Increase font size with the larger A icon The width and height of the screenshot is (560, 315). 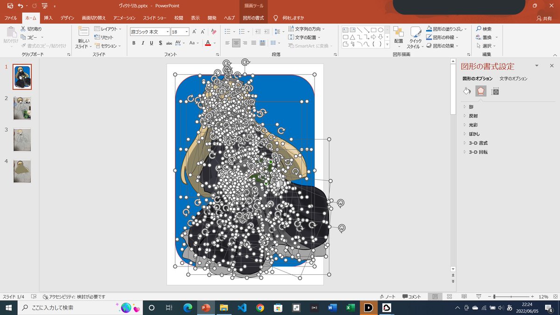pyautogui.click(x=194, y=32)
